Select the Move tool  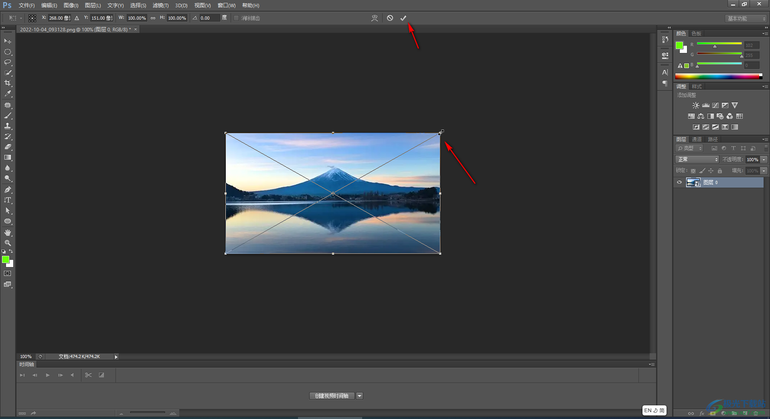click(x=8, y=41)
